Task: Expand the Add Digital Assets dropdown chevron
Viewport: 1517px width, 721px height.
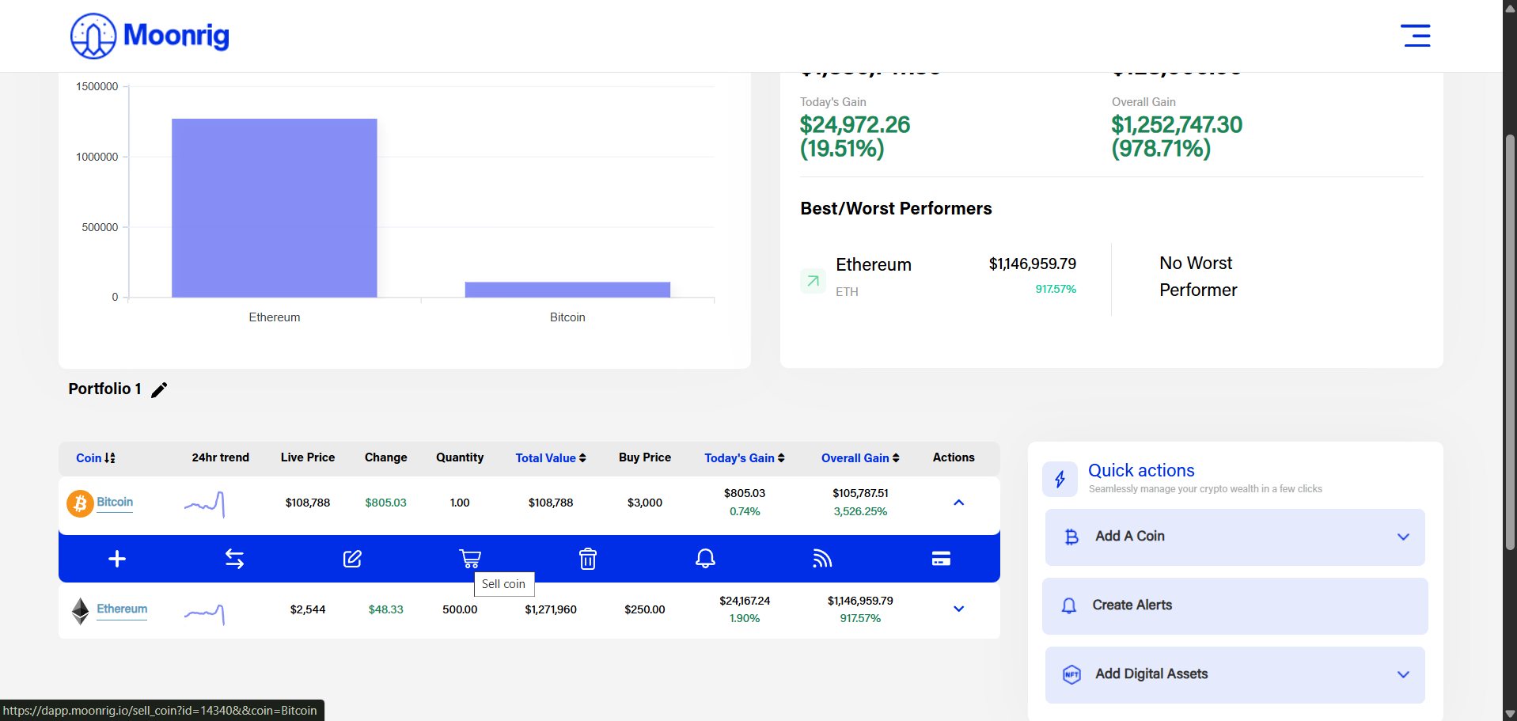Action: point(1403,674)
